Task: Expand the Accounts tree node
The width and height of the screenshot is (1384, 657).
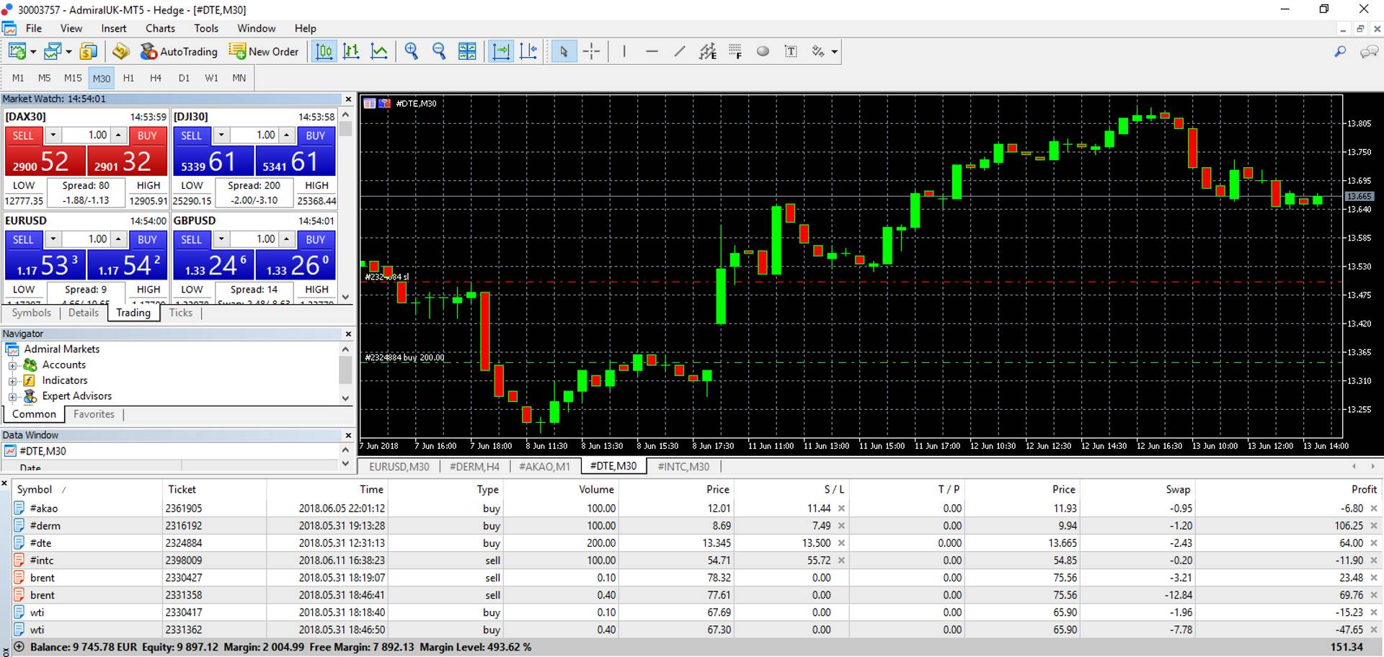Action: click(x=12, y=365)
